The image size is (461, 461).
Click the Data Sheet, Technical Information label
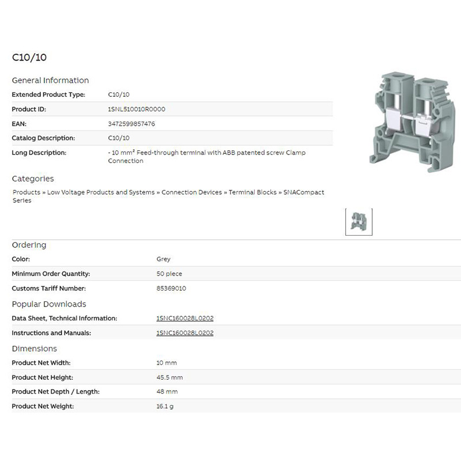(x=65, y=318)
